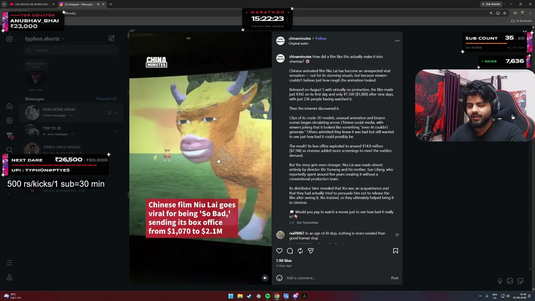Play or pause the Niu Lai reel video

point(200,159)
